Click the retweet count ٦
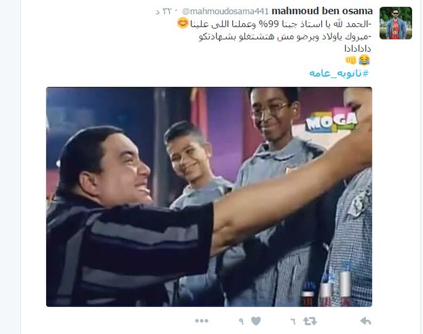Screen dimensions: 423x334 pos(293,321)
